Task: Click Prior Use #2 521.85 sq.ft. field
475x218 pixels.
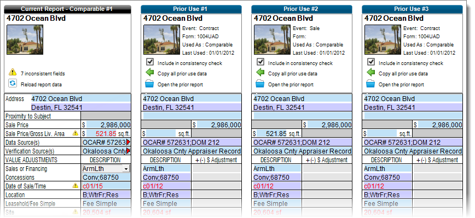Action: (x=271, y=133)
